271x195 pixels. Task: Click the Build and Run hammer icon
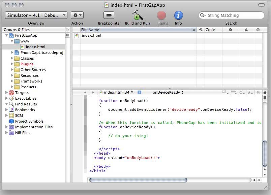[x=138, y=15]
